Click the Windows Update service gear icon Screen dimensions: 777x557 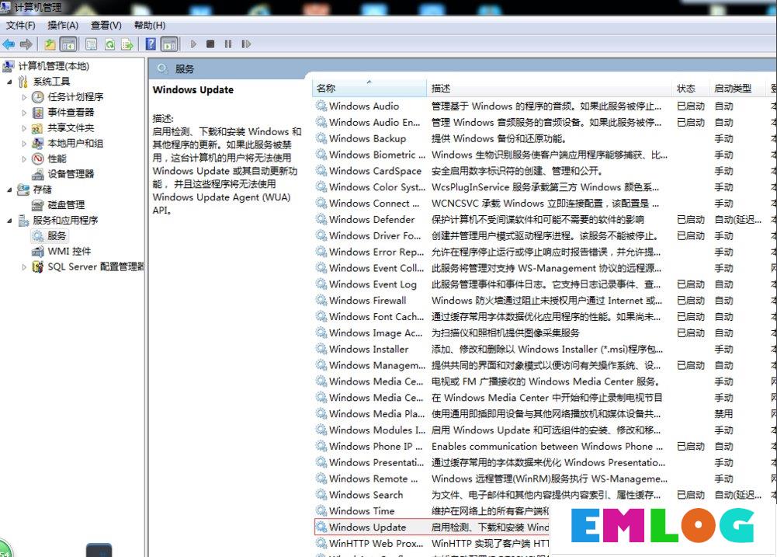pos(321,527)
